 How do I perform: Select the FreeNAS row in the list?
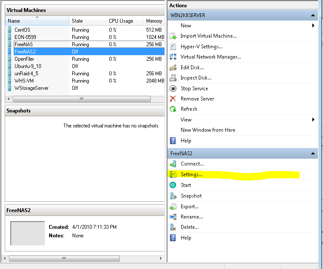[x=89, y=44]
